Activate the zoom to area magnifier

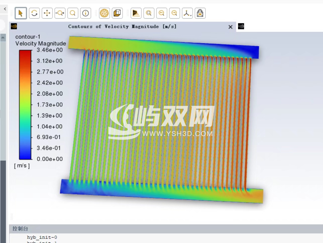pos(73,13)
